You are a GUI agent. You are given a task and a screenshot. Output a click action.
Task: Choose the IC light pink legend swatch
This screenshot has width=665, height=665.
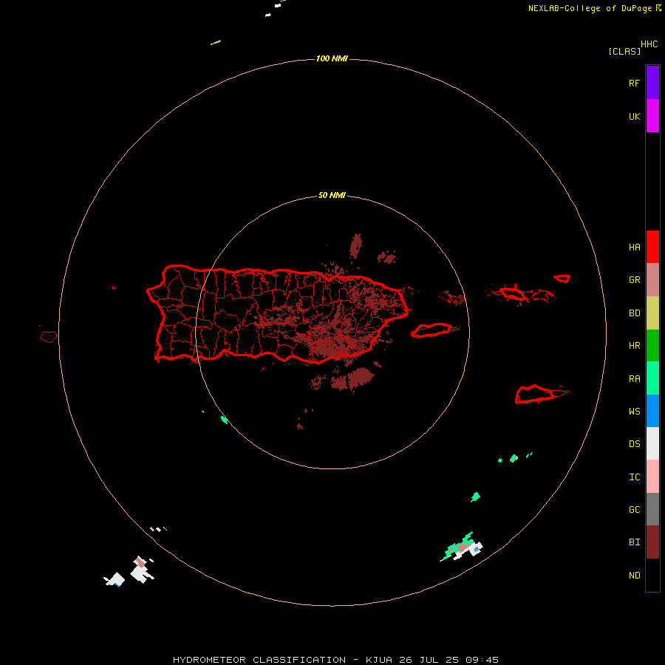coord(652,477)
